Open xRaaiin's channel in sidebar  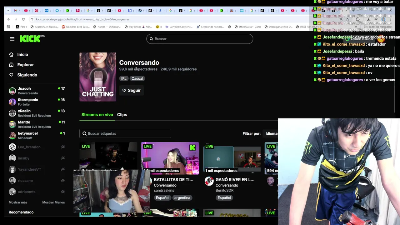[x=37, y=113]
